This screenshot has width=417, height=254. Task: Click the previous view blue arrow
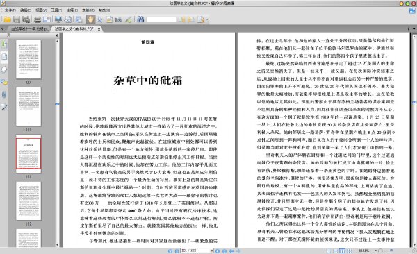click(231, 251)
